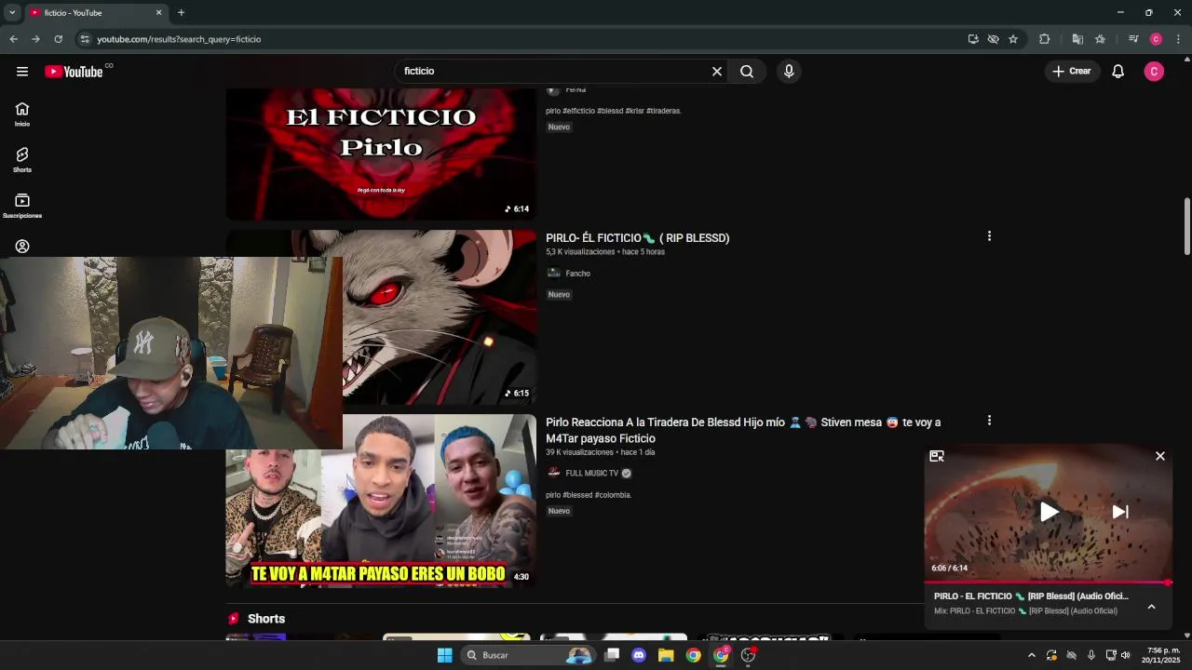Image resolution: width=1192 pixels, height=670 pixels.
Task: Click the #colombia hashtag description text
Action: pos(614,495)
